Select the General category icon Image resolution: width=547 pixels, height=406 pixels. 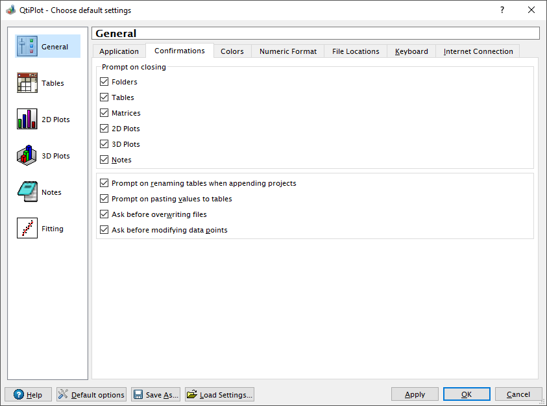(27, 47)
